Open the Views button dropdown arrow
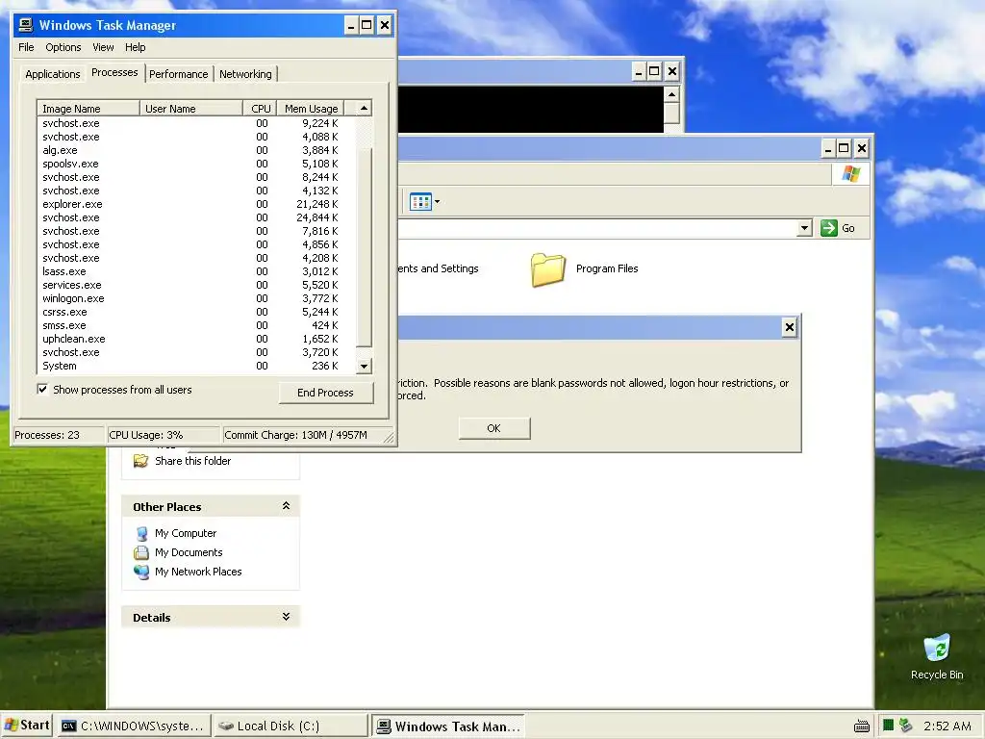 tap(438, 202)
